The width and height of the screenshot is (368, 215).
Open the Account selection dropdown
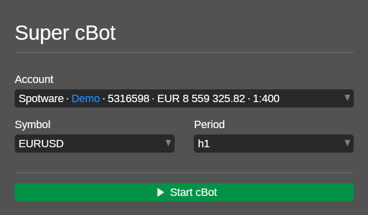pyautogui.click(x=184, y=99)
